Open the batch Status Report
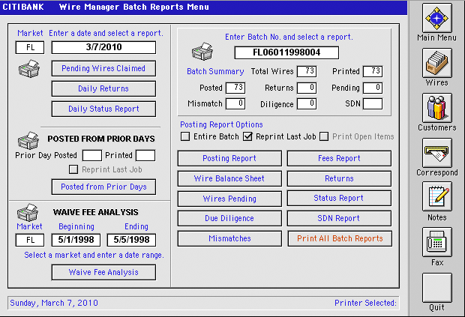This screenshot has width=465, height=317. [x=339, y=198]
